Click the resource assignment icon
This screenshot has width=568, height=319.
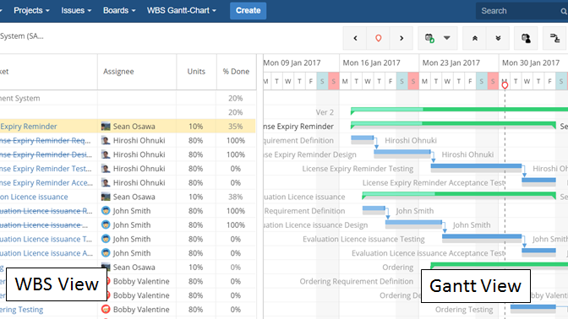(x=526, y=38)
